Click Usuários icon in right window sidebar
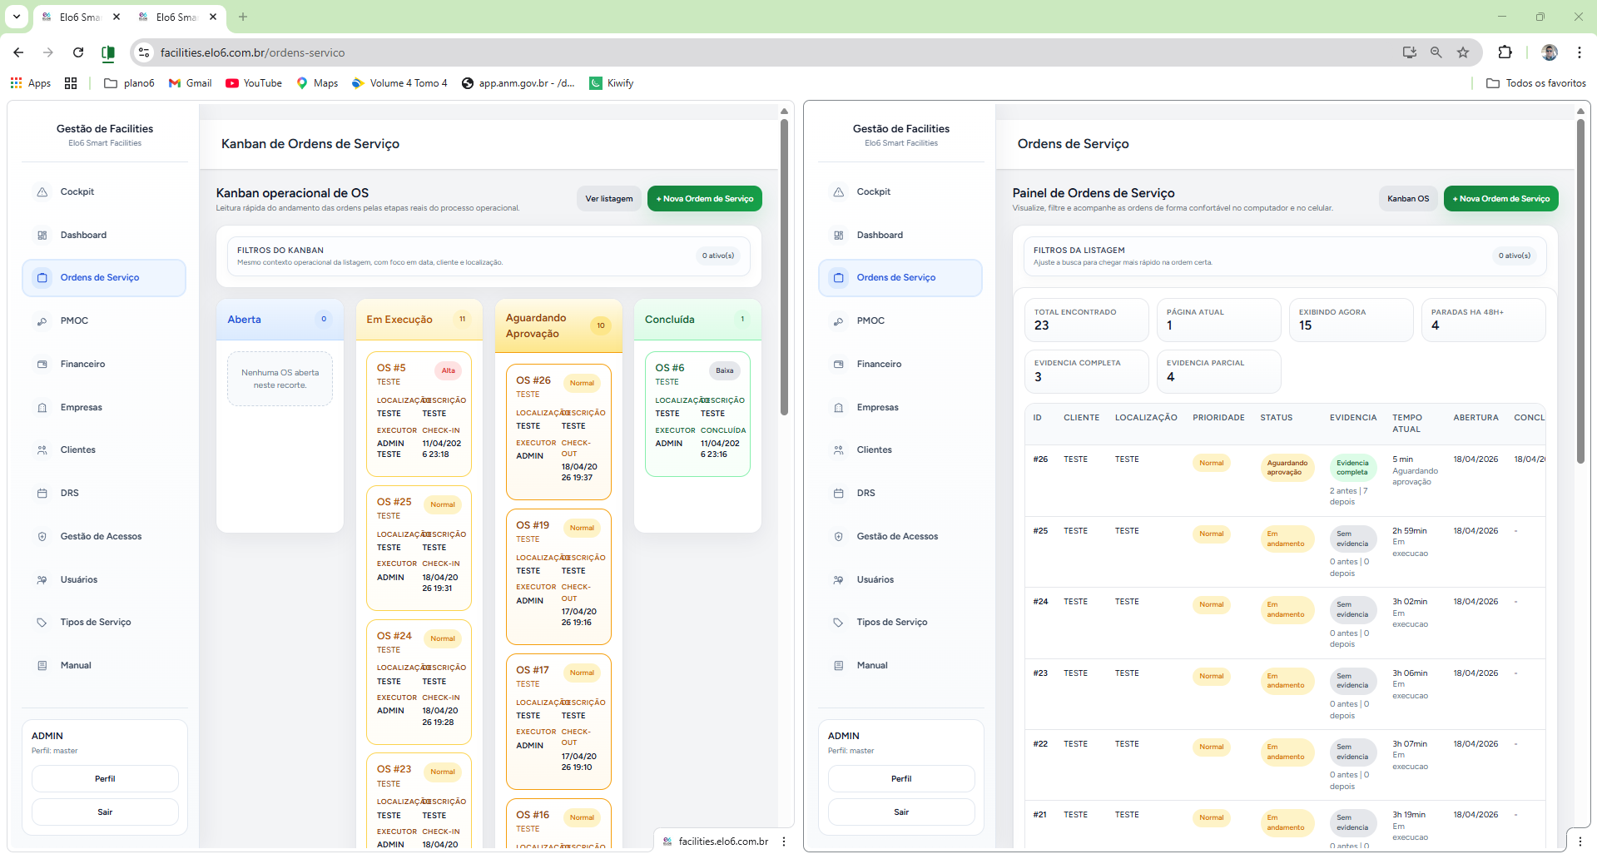 tap(839, 580)
